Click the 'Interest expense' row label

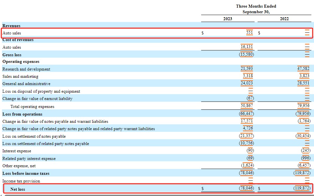pyautogui.click(x=17, y=151)
